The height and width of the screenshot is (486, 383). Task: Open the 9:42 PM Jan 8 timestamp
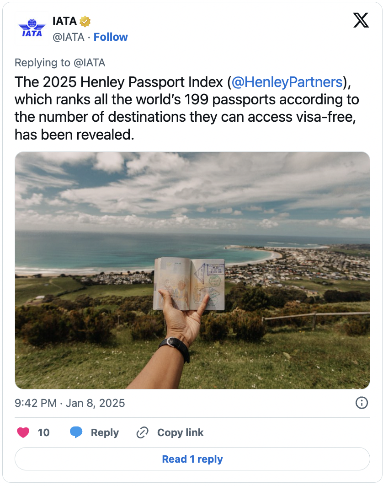click(x=69, y=403)
